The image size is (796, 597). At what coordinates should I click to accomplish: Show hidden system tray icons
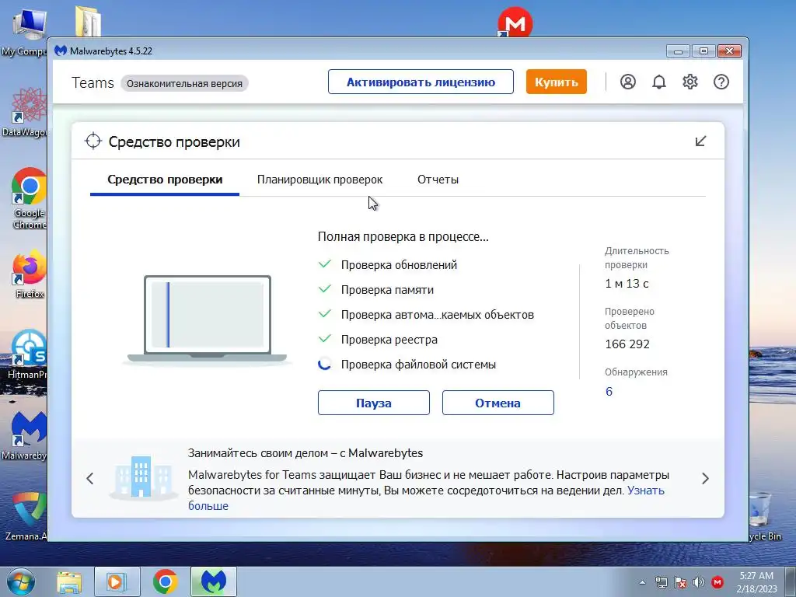tap(642, 582)
